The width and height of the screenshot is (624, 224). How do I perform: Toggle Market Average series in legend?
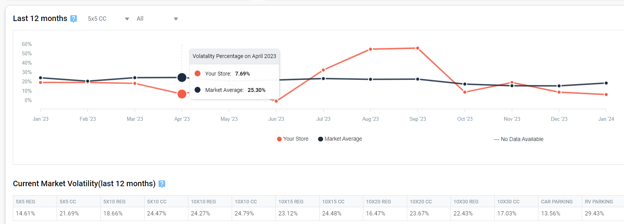point(340,139)
